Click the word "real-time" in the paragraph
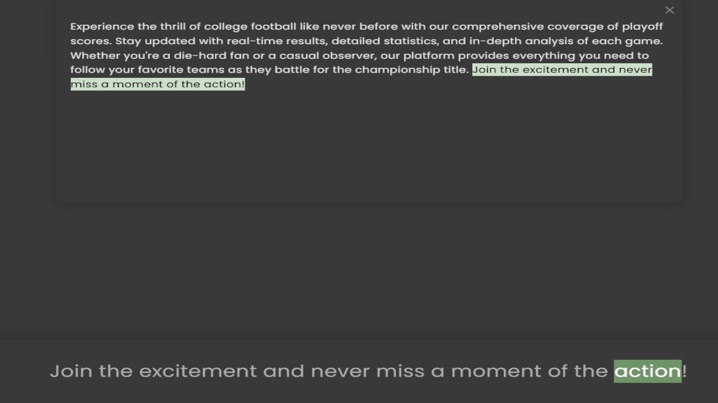718x403 pixels. [255, 41]
